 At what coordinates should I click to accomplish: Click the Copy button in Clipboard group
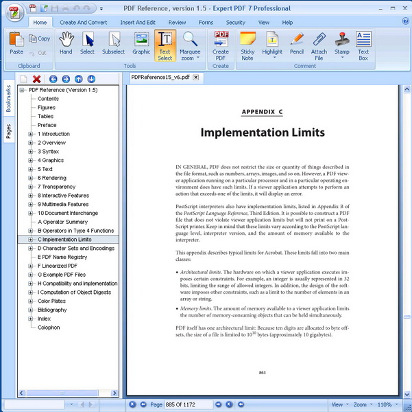pos(39,38)
